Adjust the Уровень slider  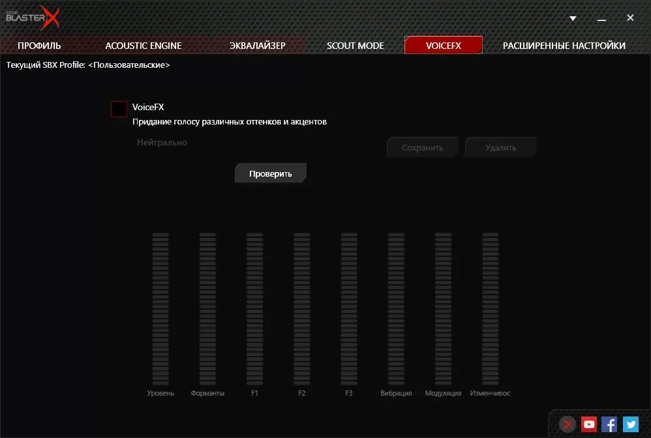click(160, 309)
